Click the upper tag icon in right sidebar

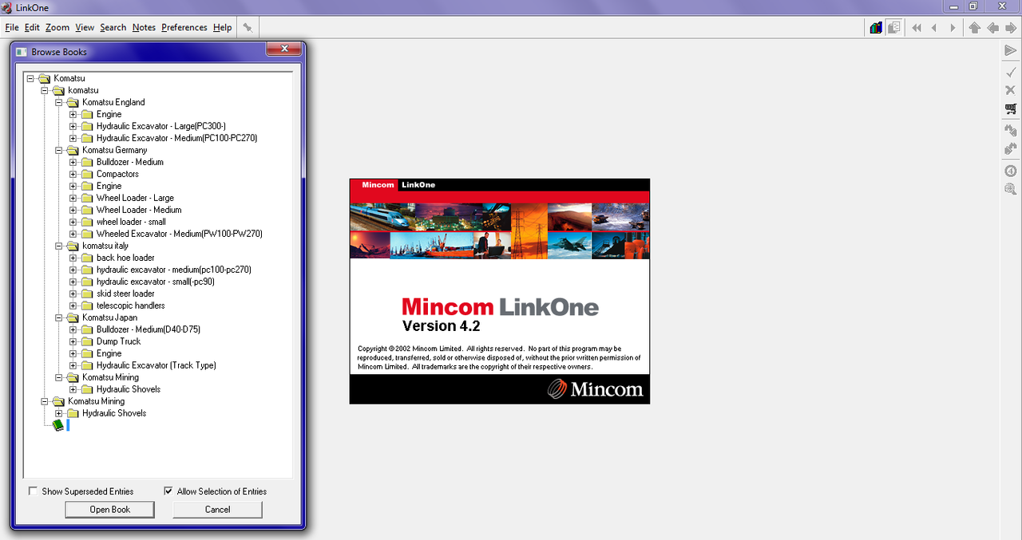pyautogui.click(x=1011, y=130)
